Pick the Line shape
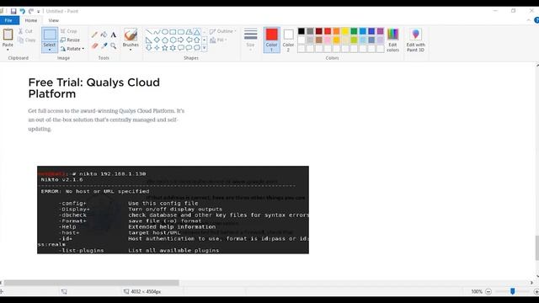The height and width of the screenshot is (303, 539). 149,32
